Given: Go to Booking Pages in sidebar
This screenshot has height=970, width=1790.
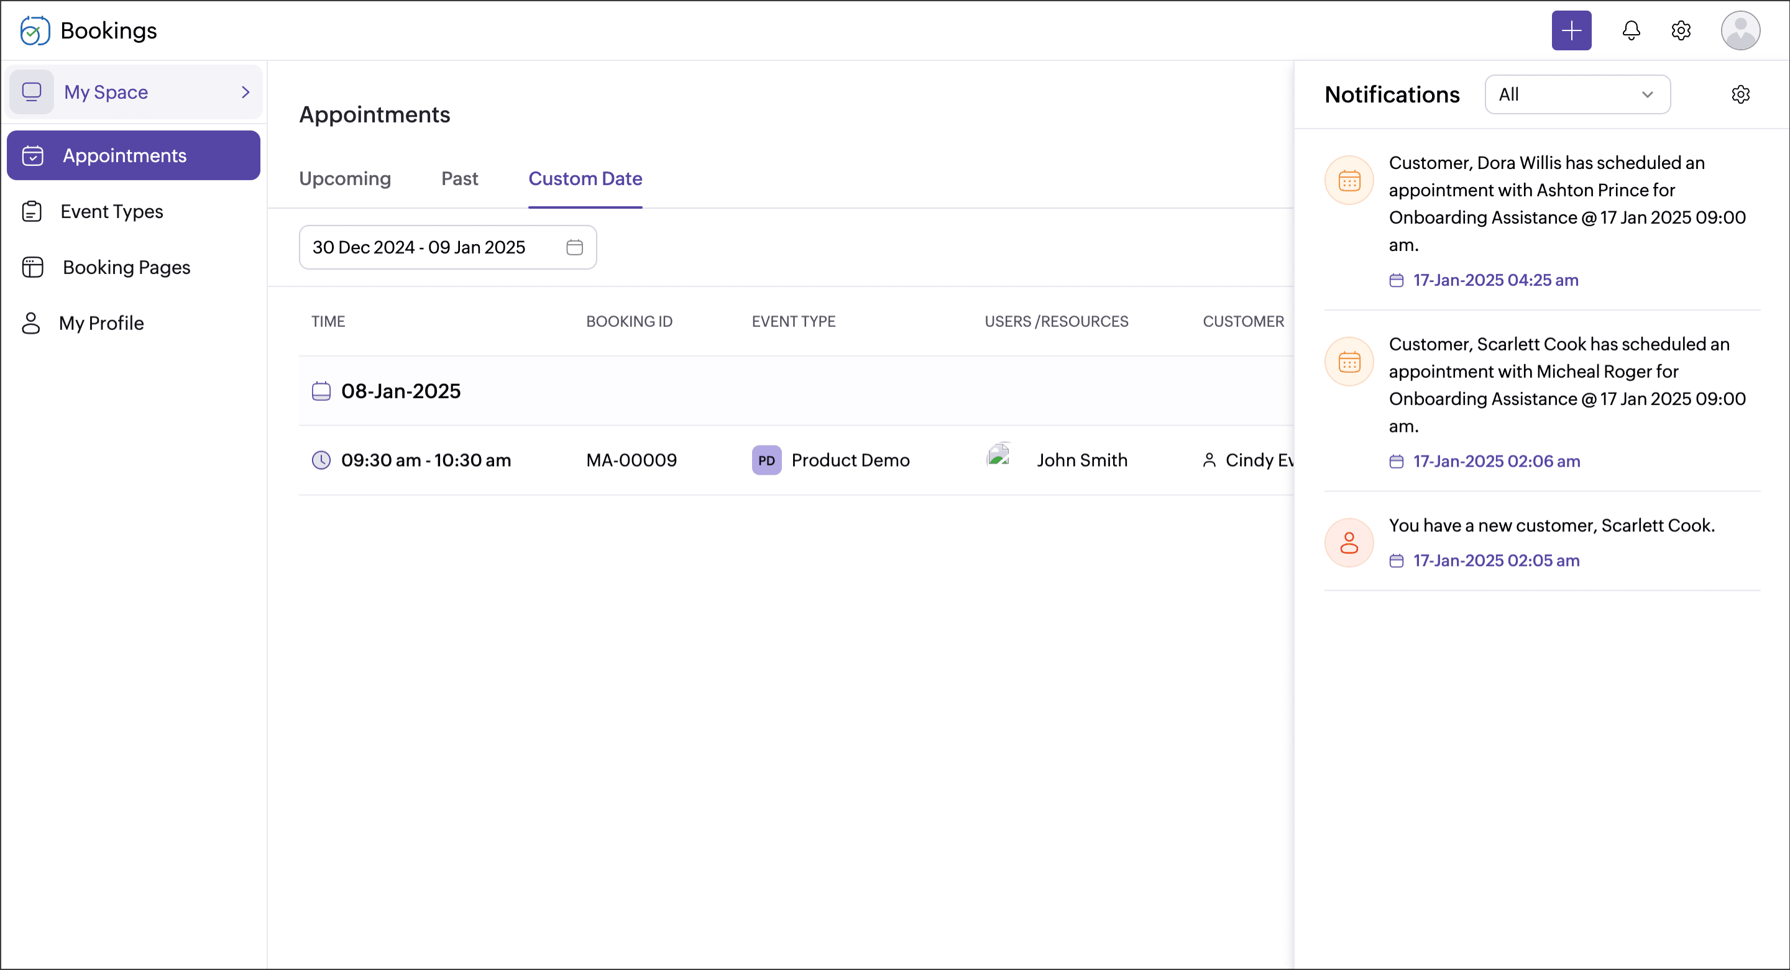Looking at the screenshot, I should coord(126,268).
